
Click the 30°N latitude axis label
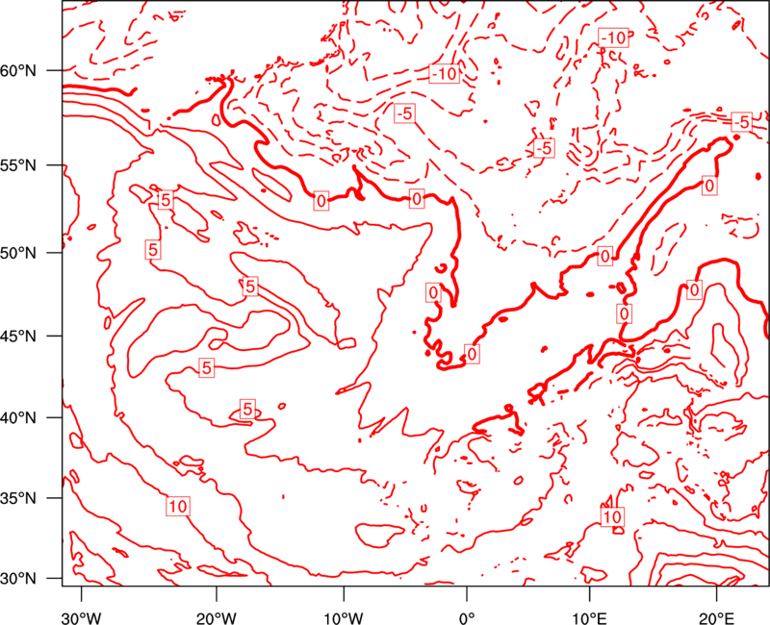[x=18, y=579]
